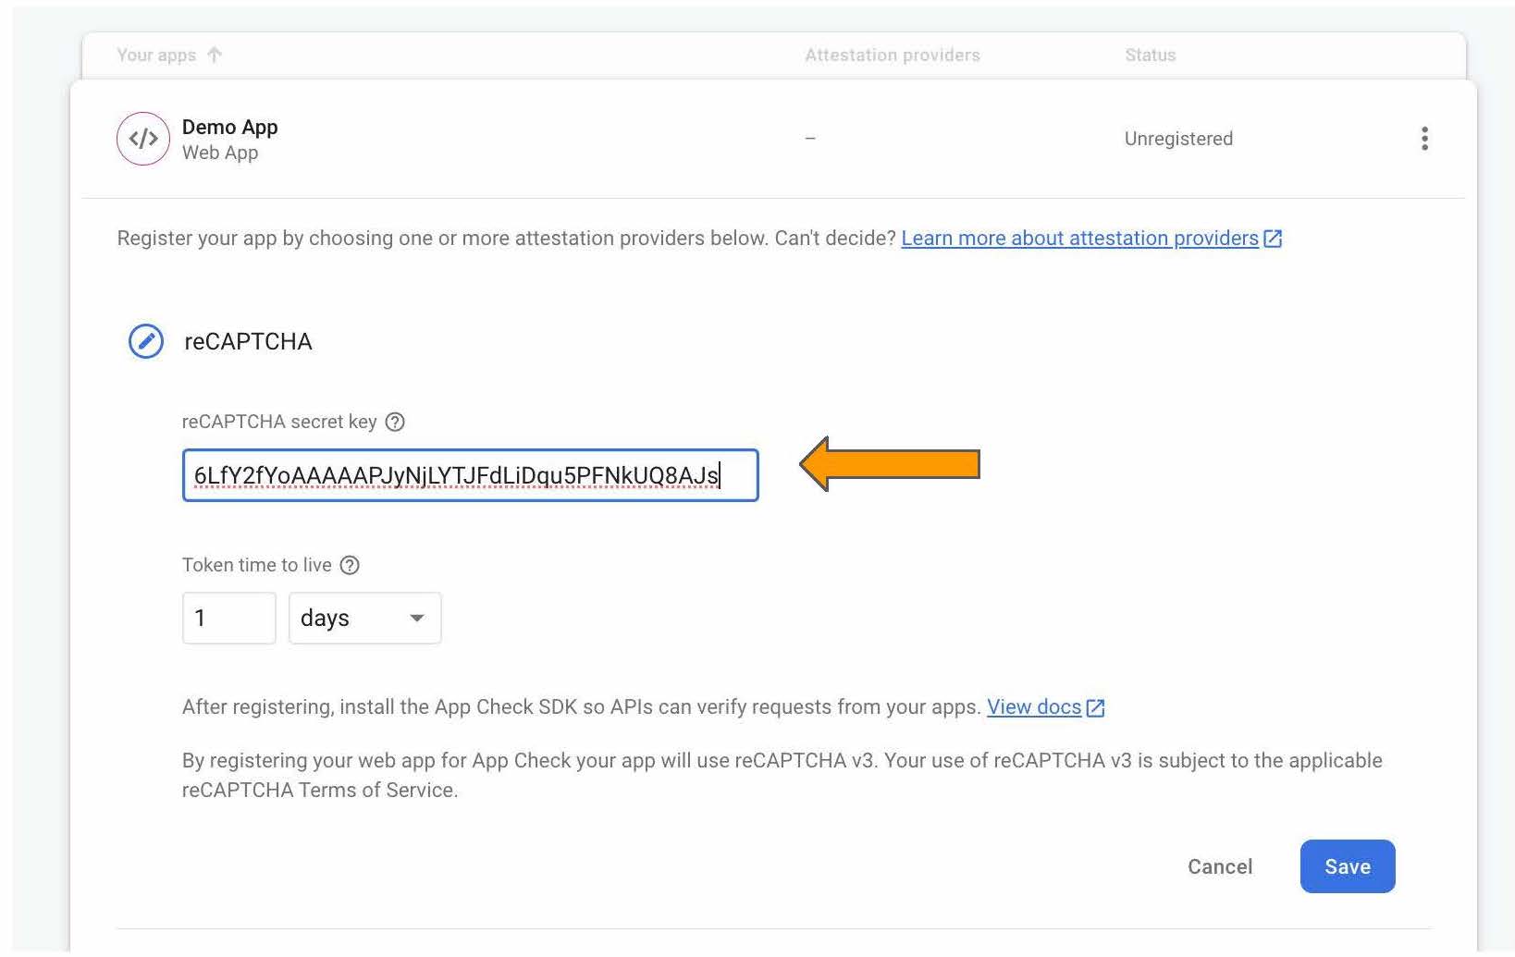Click the Demo App web app code icon
Viewport: 1515px width, 957px height.
143,139
